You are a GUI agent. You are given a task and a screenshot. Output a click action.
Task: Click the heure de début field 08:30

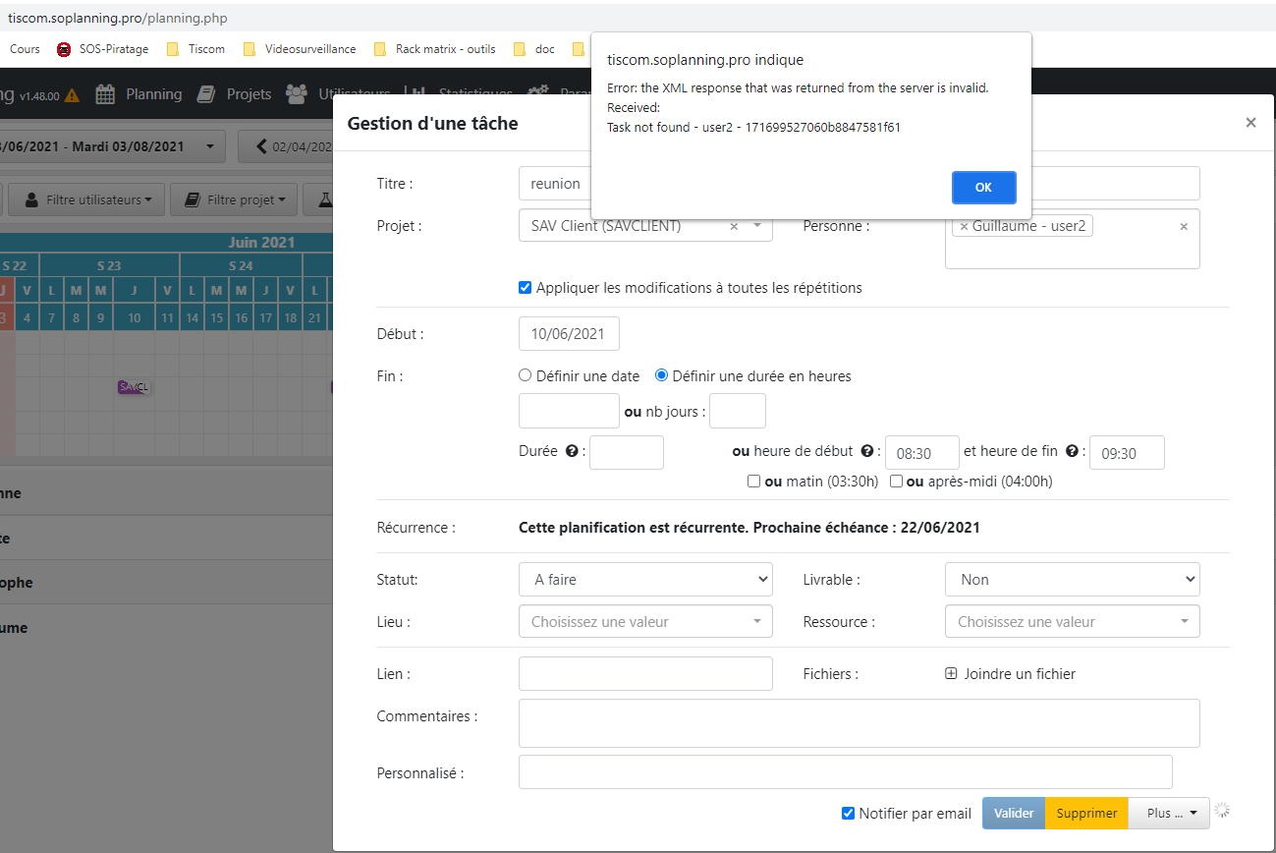[922, 453]
